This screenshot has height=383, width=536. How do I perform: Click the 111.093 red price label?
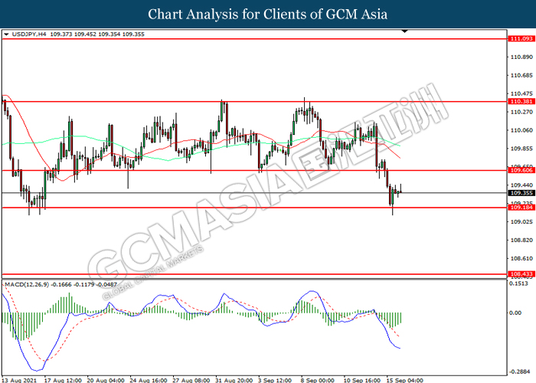[x=521, y=38]
